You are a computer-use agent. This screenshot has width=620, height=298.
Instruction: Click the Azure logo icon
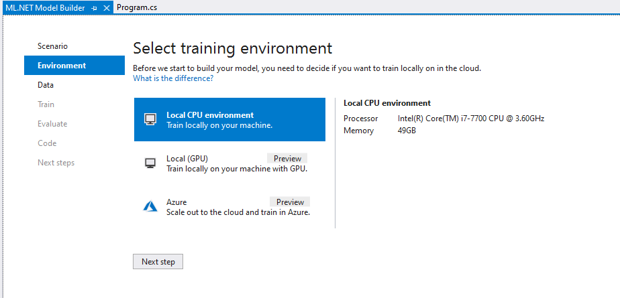point(150,207)
